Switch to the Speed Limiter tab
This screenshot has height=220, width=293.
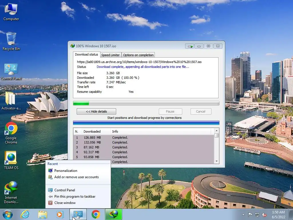click(x=110, y=55)
